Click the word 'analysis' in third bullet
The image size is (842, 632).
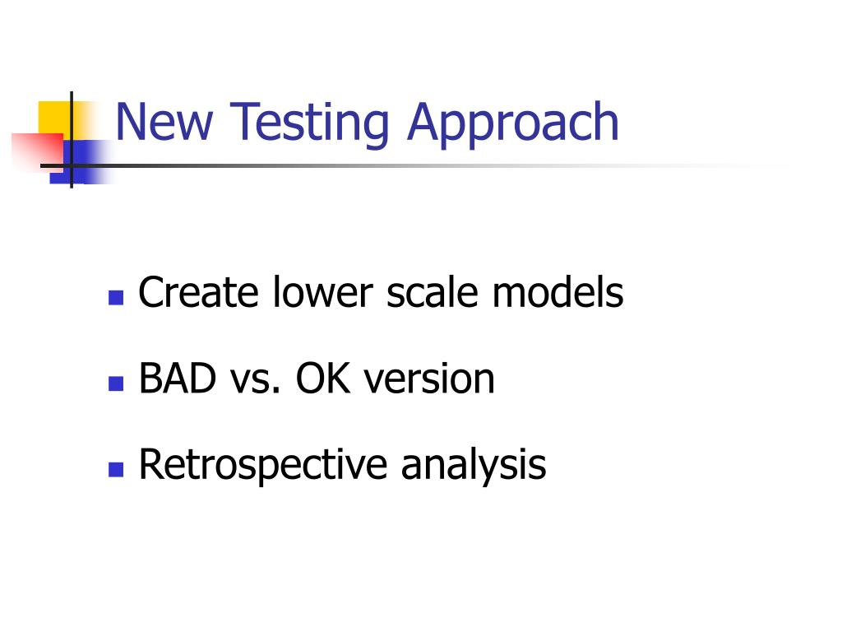474,466
